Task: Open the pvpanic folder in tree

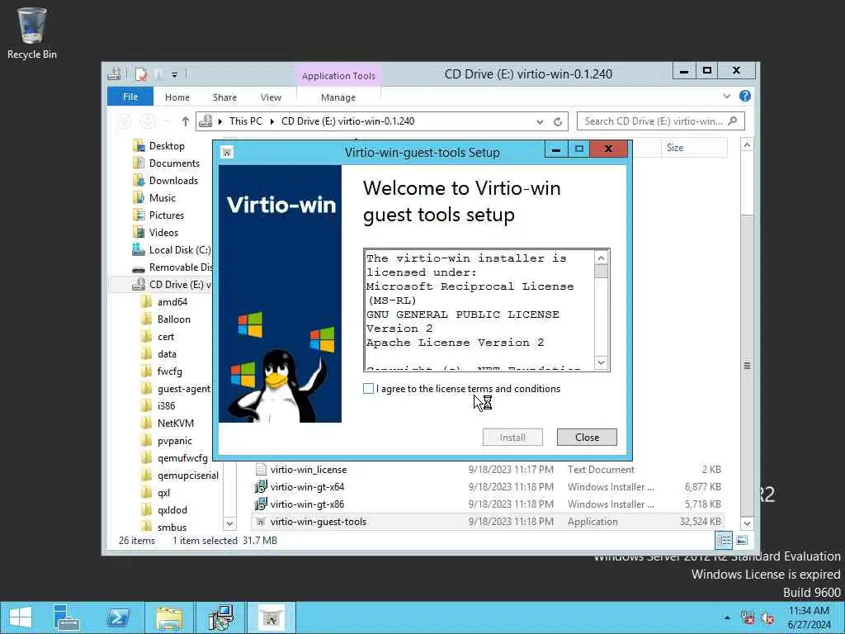Action: [x=173, y=441]
